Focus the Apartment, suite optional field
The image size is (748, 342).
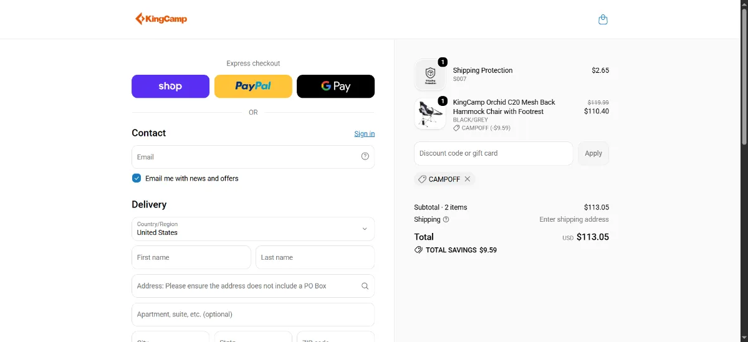[x=253, y=315]
